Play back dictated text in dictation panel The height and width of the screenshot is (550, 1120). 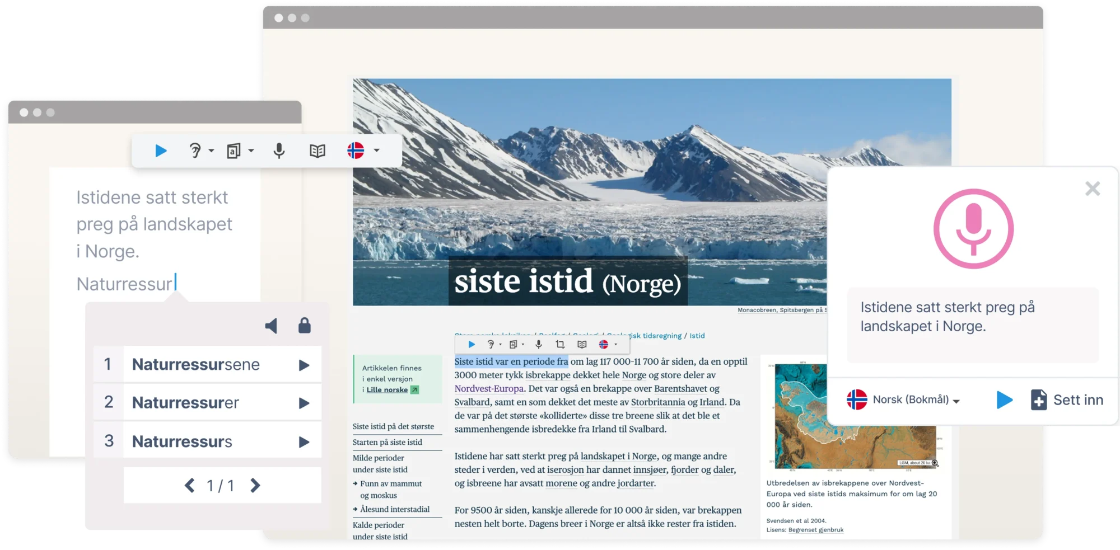[1005, 399]
